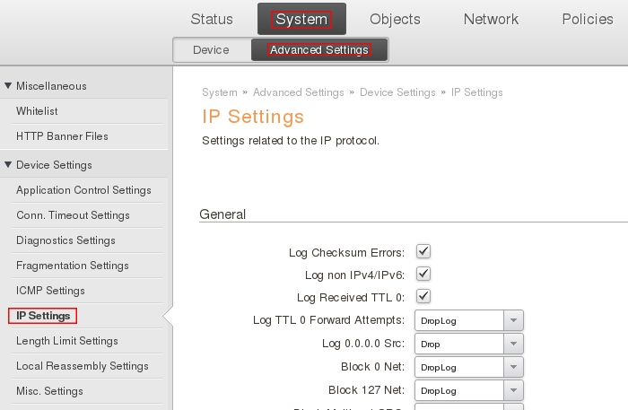Screen dimensions: 628x410
Task: Open ICMP Settings in the sidebar
Action: coord(50,291)
